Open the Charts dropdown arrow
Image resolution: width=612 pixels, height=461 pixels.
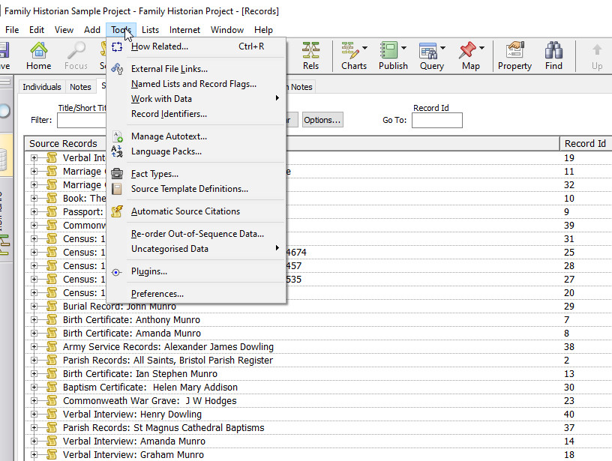(365, 48)
